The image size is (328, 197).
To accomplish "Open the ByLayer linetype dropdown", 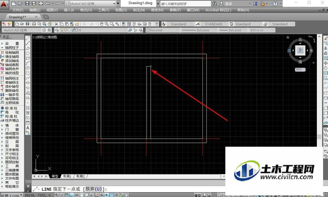I will [199, 30].
